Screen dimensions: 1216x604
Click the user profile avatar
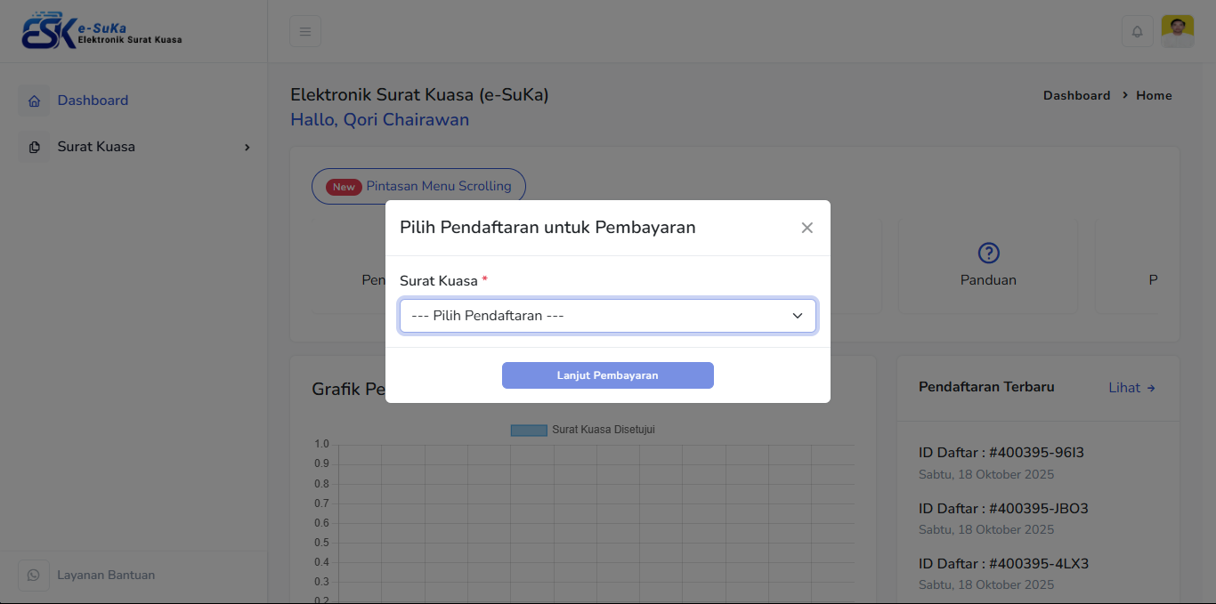point(1177,31)
